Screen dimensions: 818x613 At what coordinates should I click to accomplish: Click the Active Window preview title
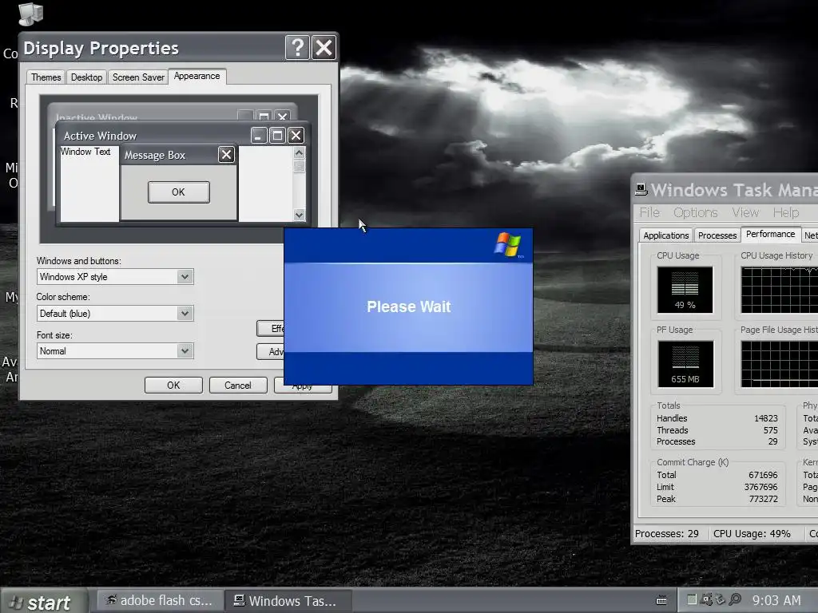tap(100, 136)
